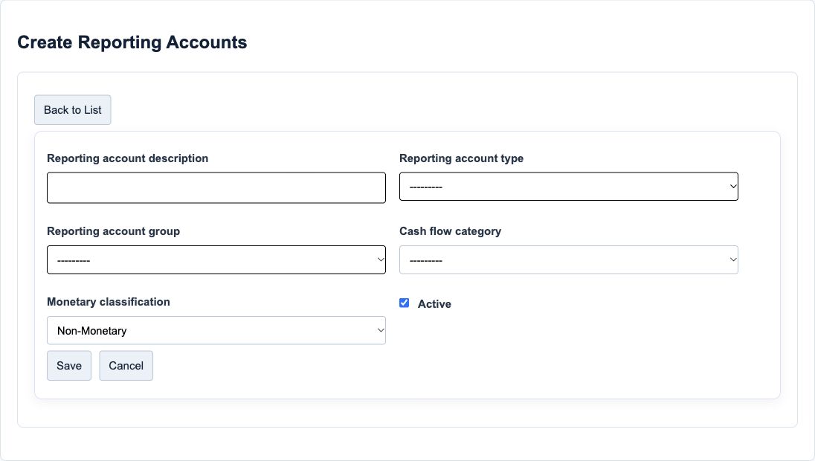Click the 'Monetary classification' label

108,302
